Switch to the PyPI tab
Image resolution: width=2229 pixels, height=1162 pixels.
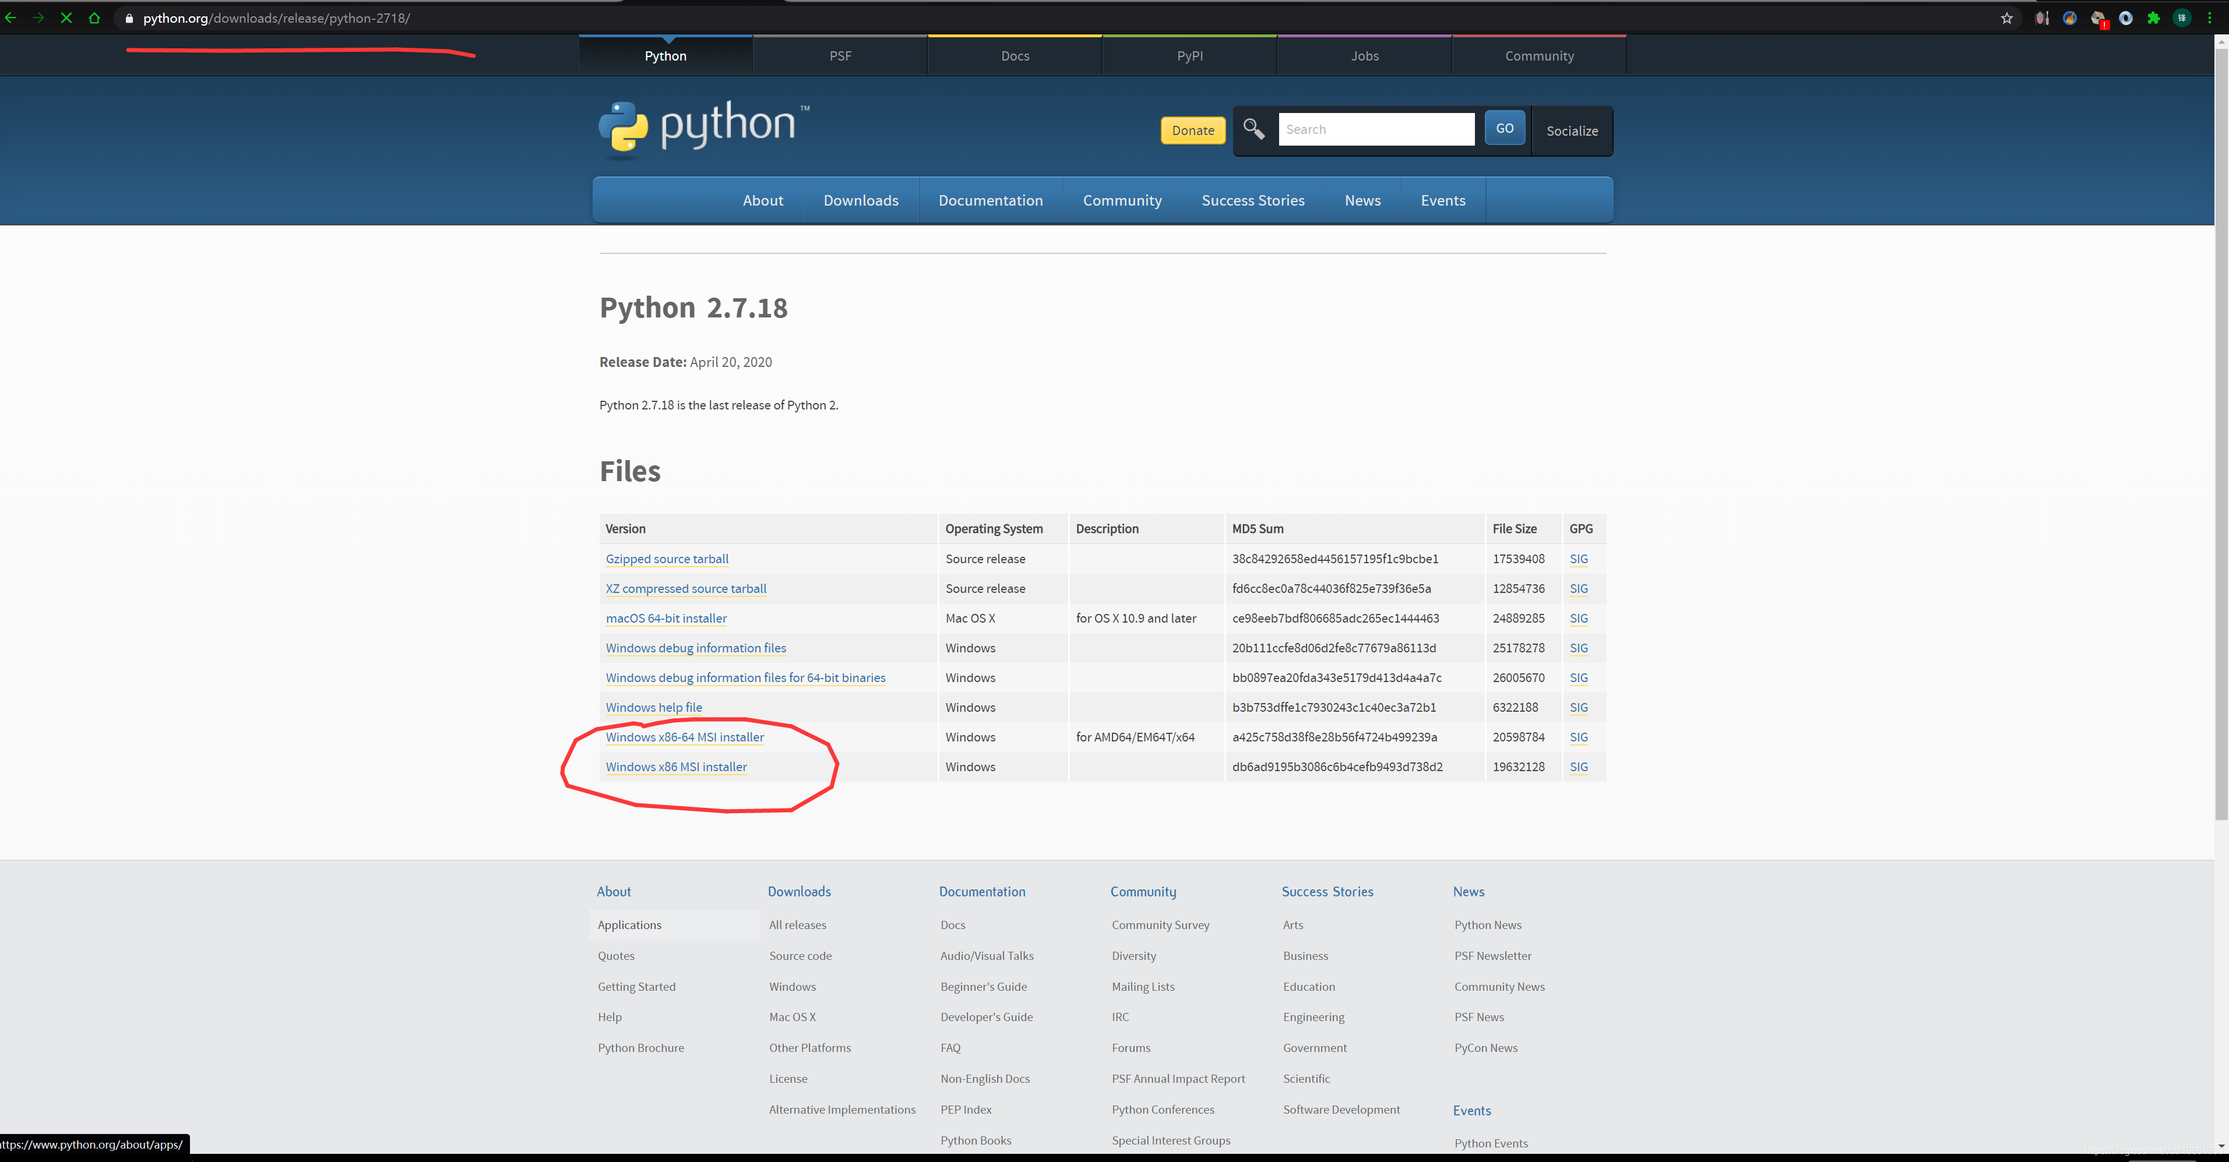(1189, 55)
